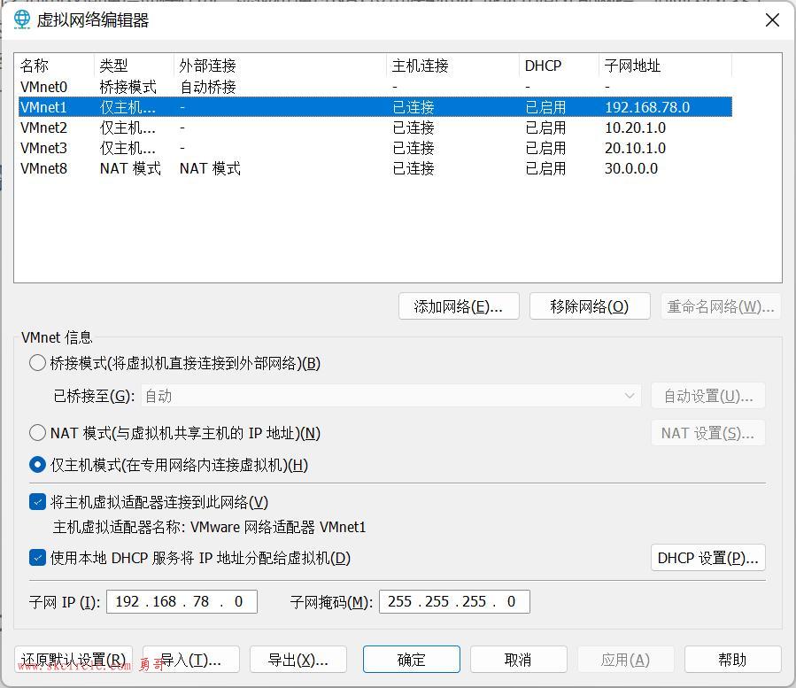Select the VMnet2 row in network list

pyautogui.click(x=375, y=128)
